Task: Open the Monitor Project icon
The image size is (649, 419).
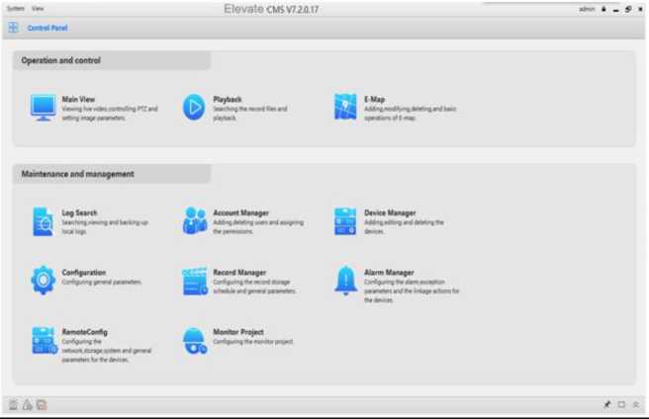Action: (x=194, y=342)
